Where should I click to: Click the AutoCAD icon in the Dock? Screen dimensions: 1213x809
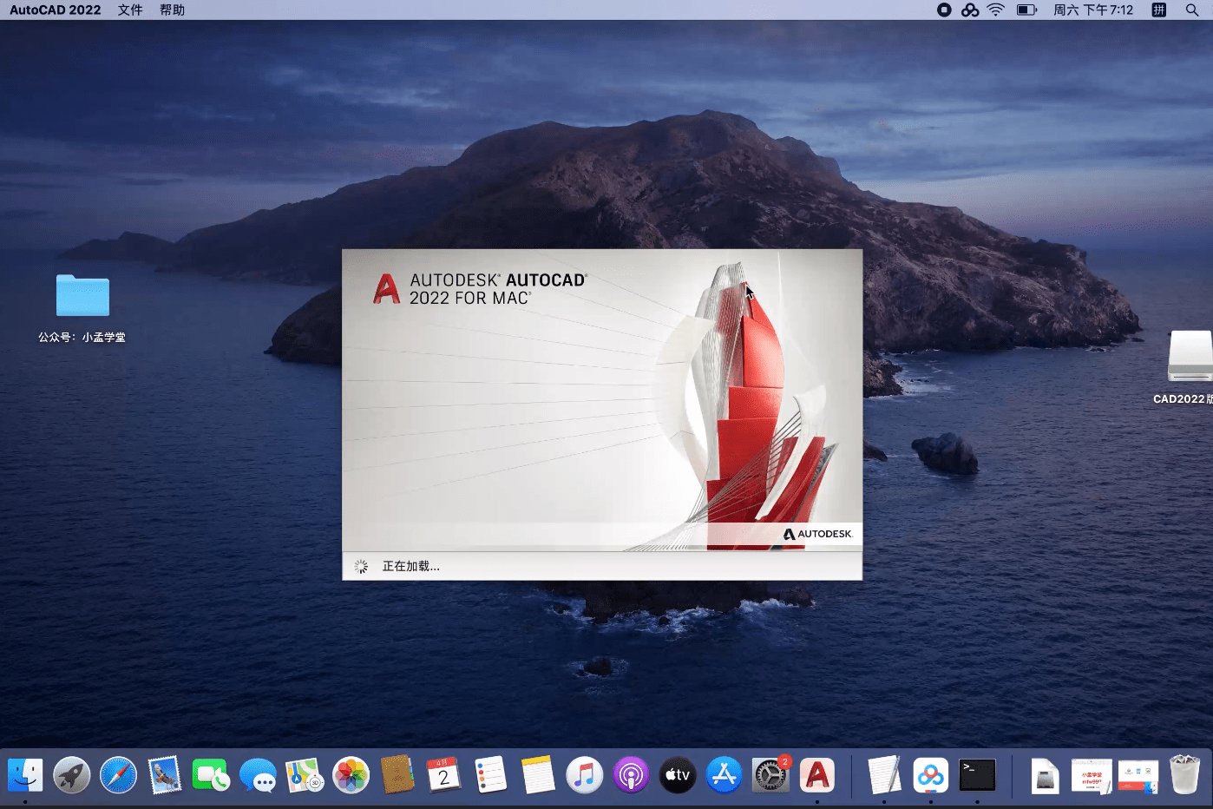click(x=816, y=775)
